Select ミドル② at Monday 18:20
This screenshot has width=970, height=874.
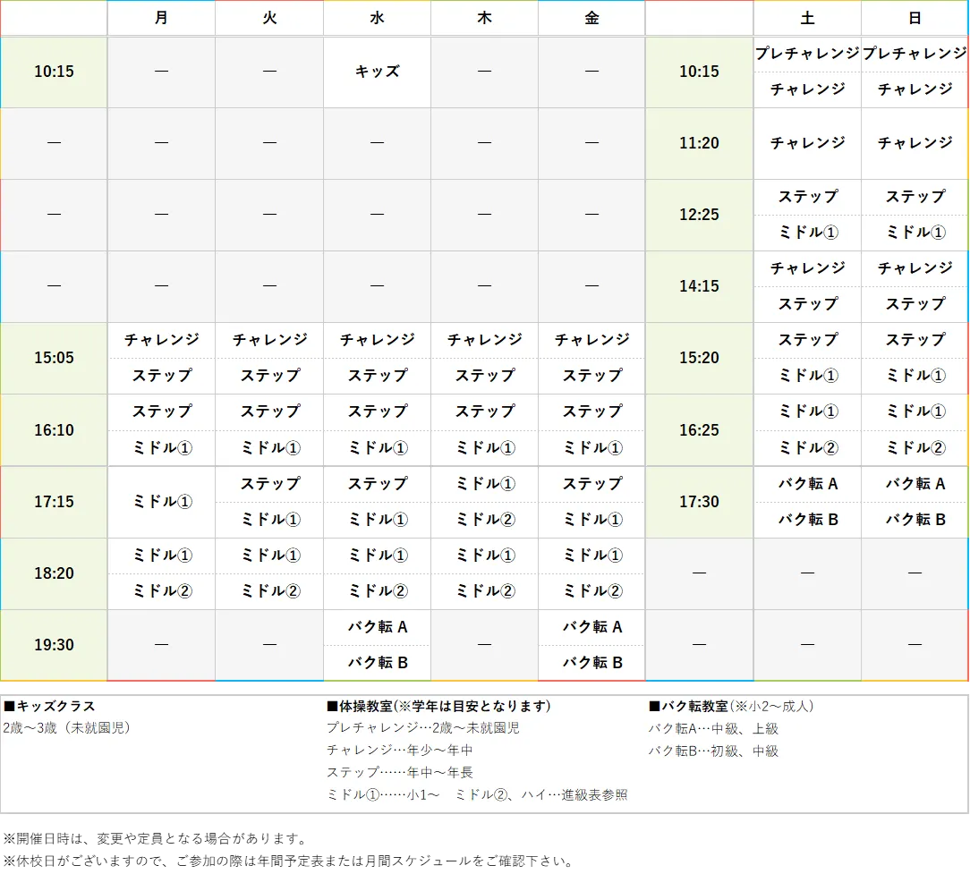(x=161, y=590)
